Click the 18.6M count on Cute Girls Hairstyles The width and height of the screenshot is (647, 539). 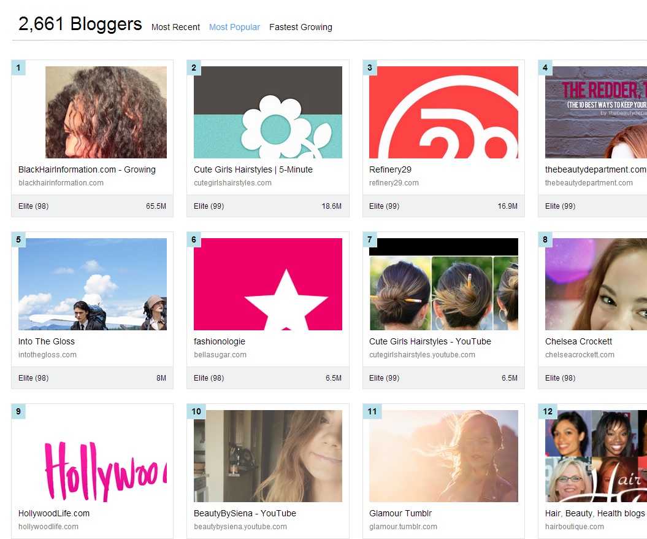332,206
